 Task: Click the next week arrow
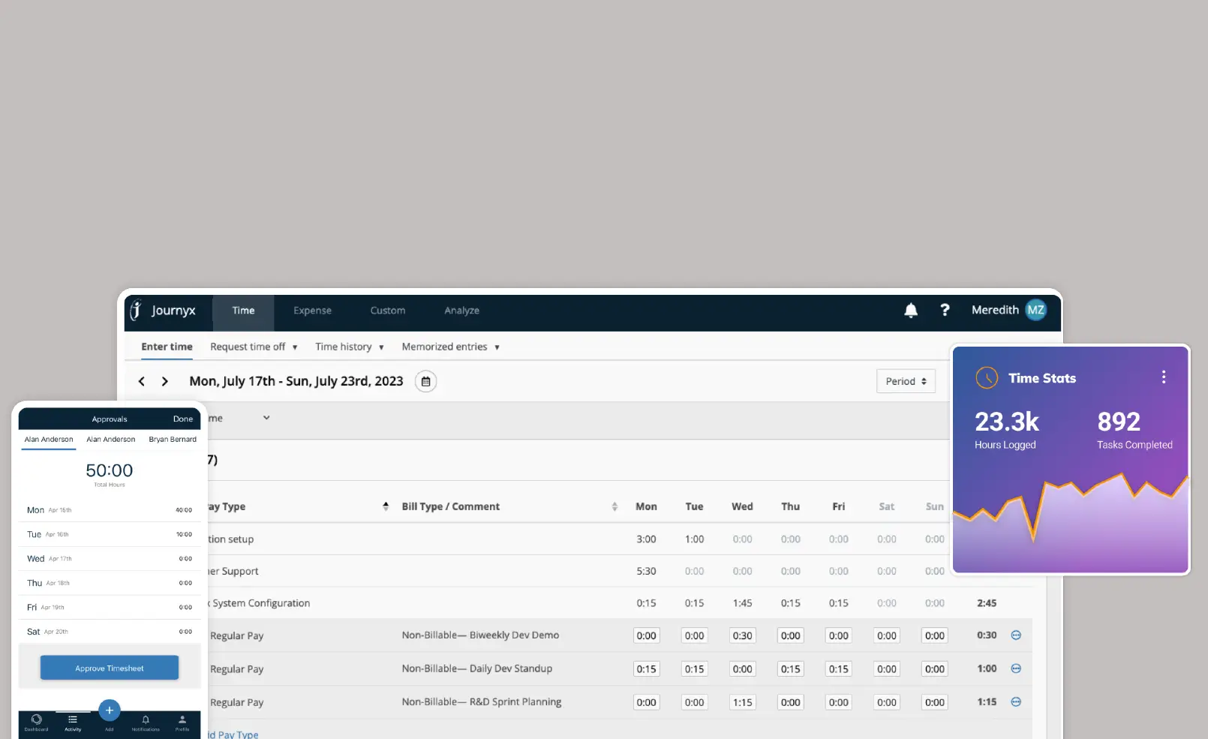[164, 381]
